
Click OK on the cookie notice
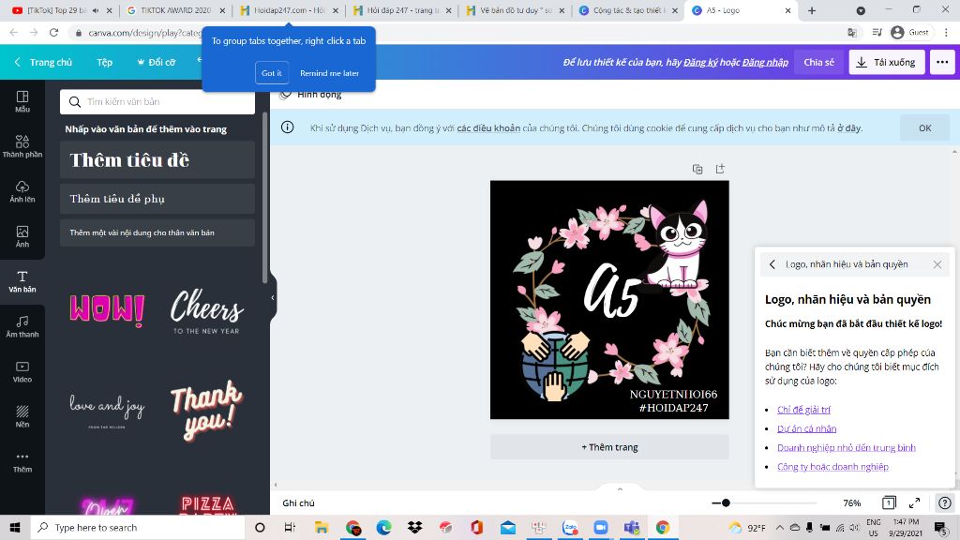924,127
